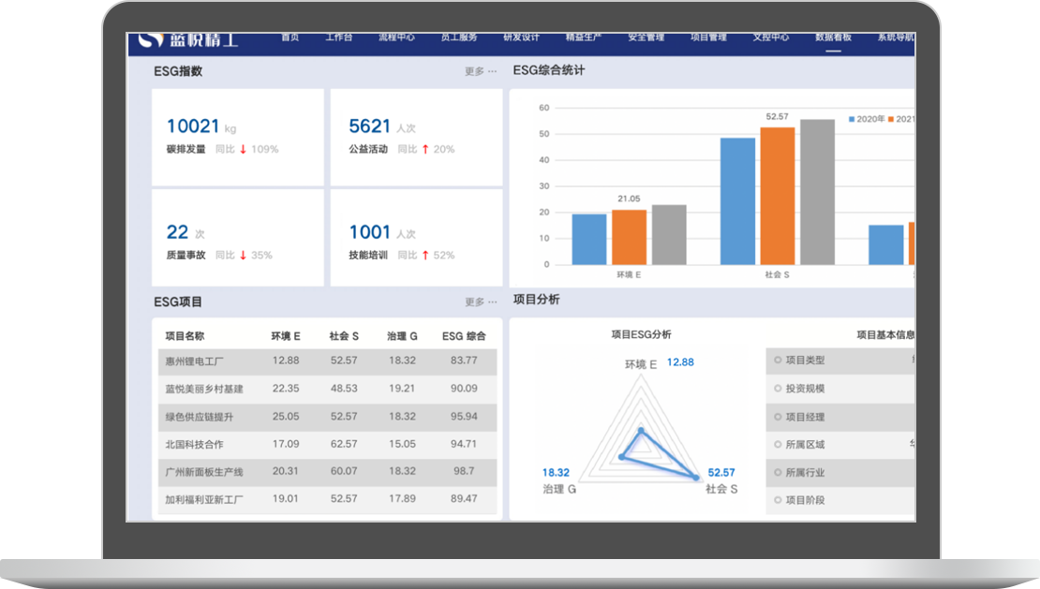Click the 社会 S point on radar chart
1040x589 pixels.
[696, 477]
